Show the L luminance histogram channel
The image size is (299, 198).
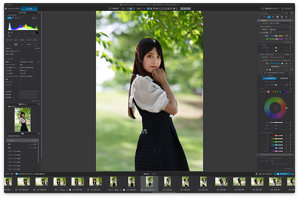coord(21,18)
